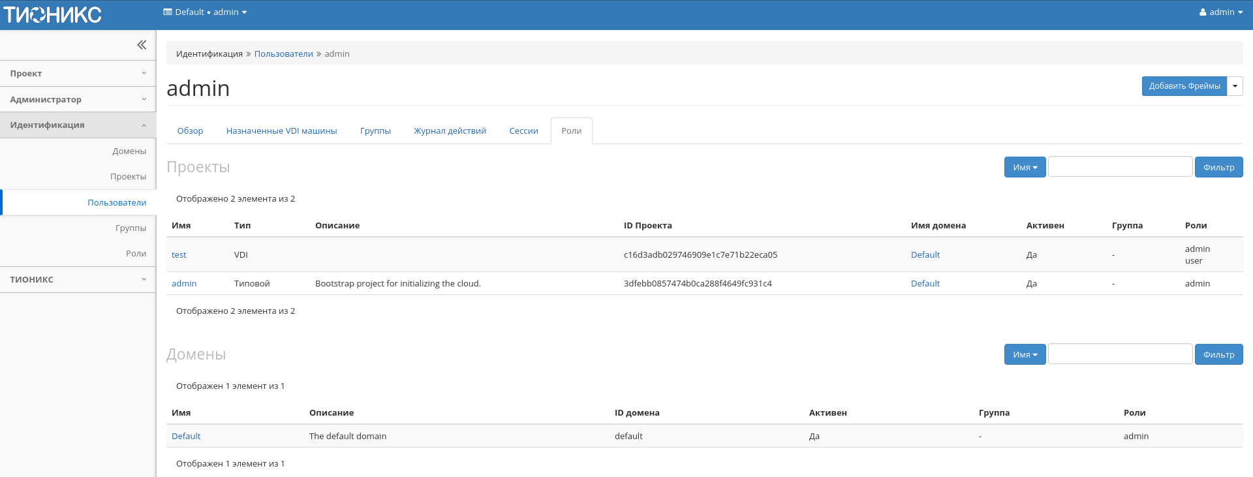Expand the ТИОНИКС sidebar section

(x=78, y=280)
